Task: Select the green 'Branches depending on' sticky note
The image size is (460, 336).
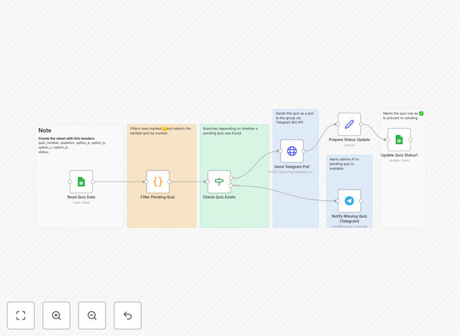Action: 234,176
